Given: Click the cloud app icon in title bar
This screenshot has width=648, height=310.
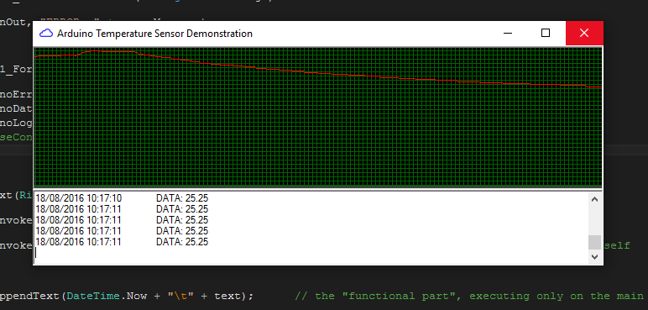Looking at the screenshot, I should click(x=46, y=33).
